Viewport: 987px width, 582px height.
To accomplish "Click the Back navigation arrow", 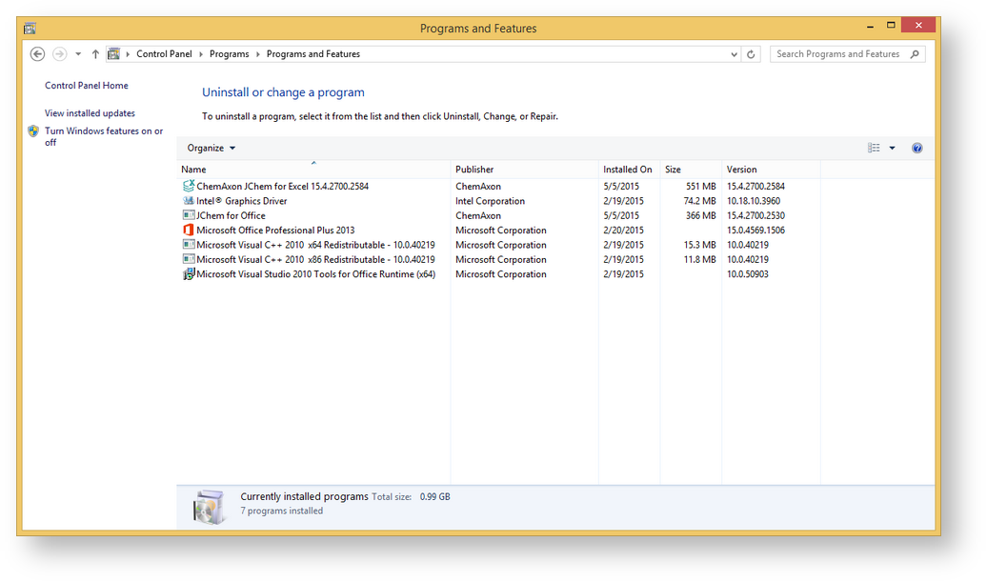I will click(x=38, y=54).
